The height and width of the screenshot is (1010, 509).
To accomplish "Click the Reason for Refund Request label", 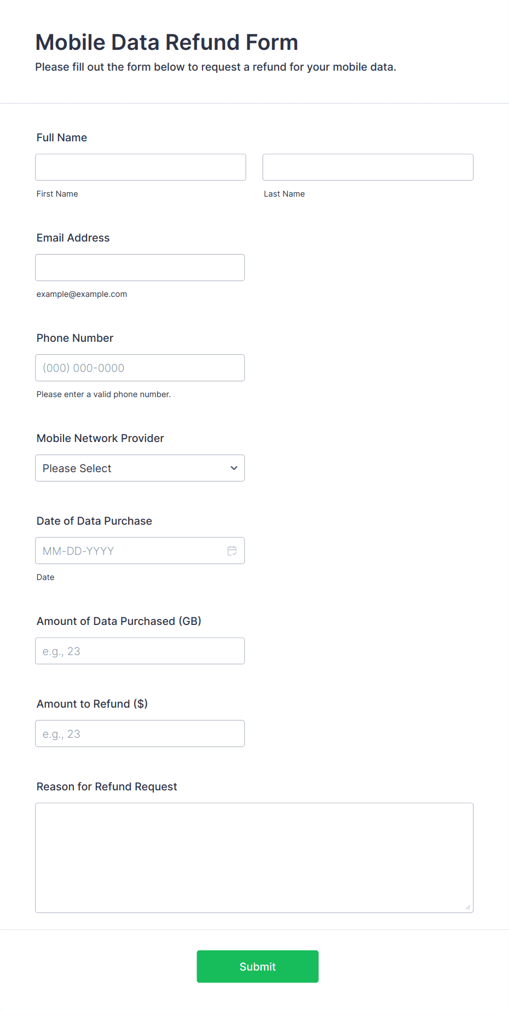I will pyautogui.click(x=107, y=787).
